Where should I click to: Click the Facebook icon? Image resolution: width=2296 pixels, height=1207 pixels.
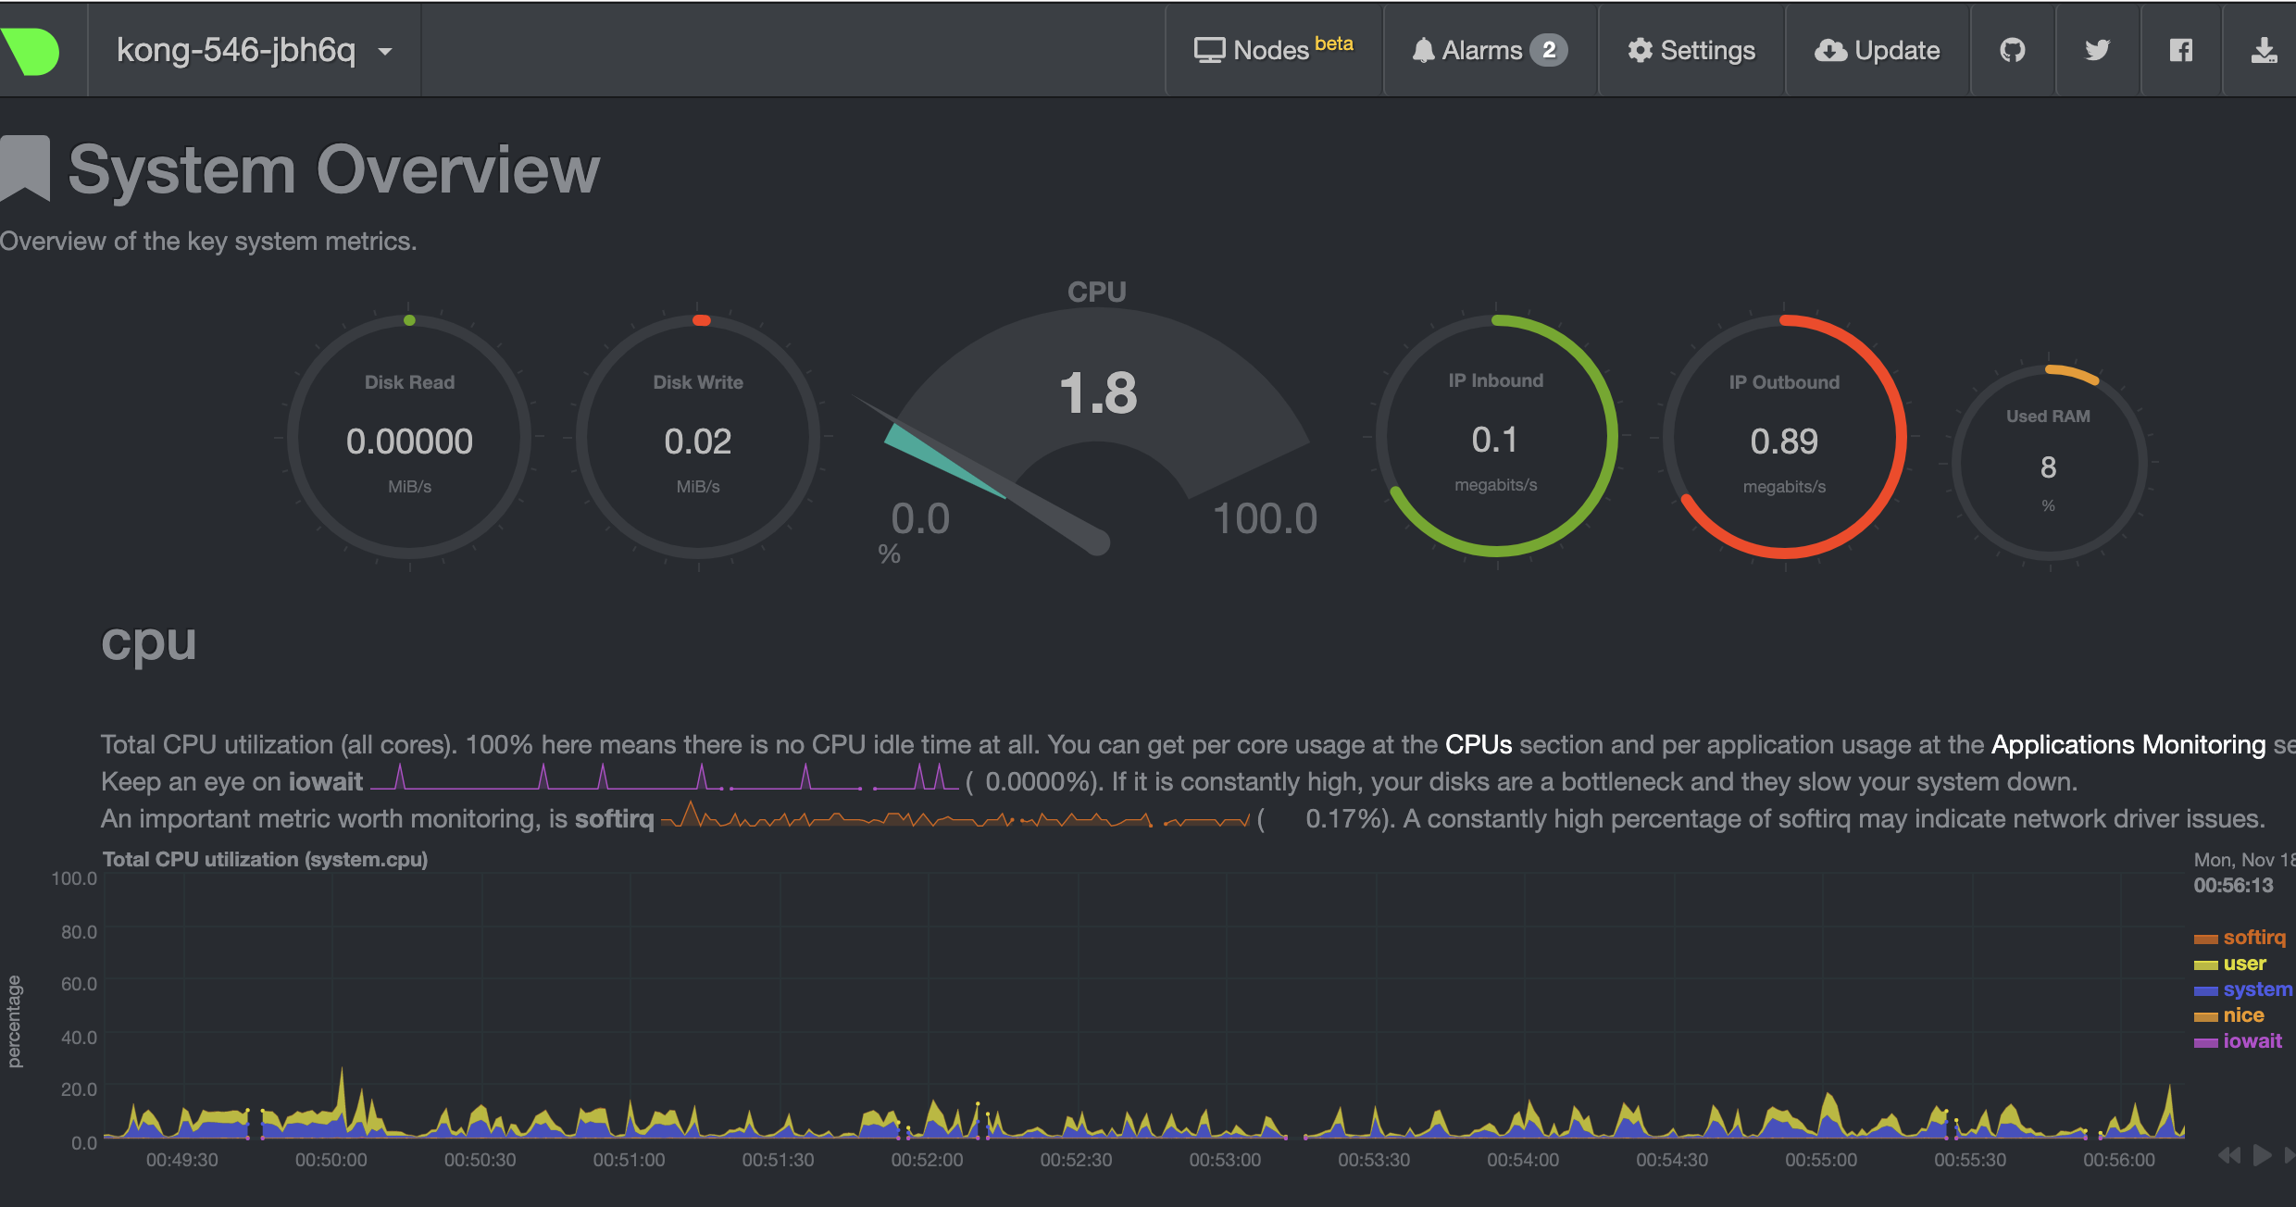click(2180, 51)
